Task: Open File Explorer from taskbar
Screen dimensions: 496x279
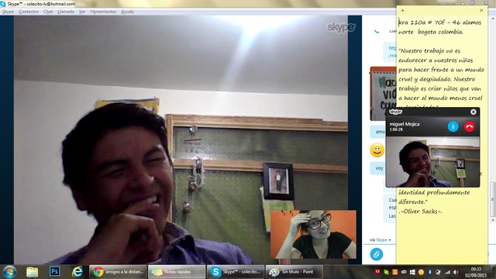Action: pyautogui.click(x=32, y=272)
